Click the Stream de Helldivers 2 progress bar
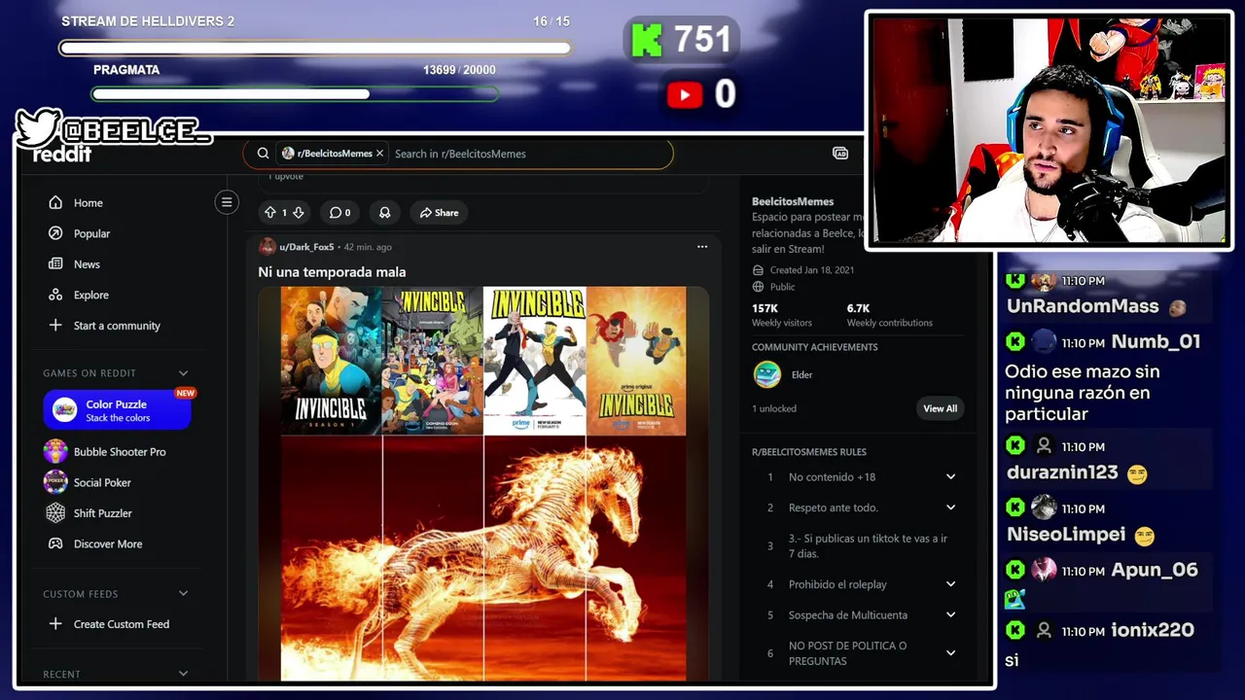Viewport: 1245px width, 700px height. pyautogui.click(x=315, y=48)
